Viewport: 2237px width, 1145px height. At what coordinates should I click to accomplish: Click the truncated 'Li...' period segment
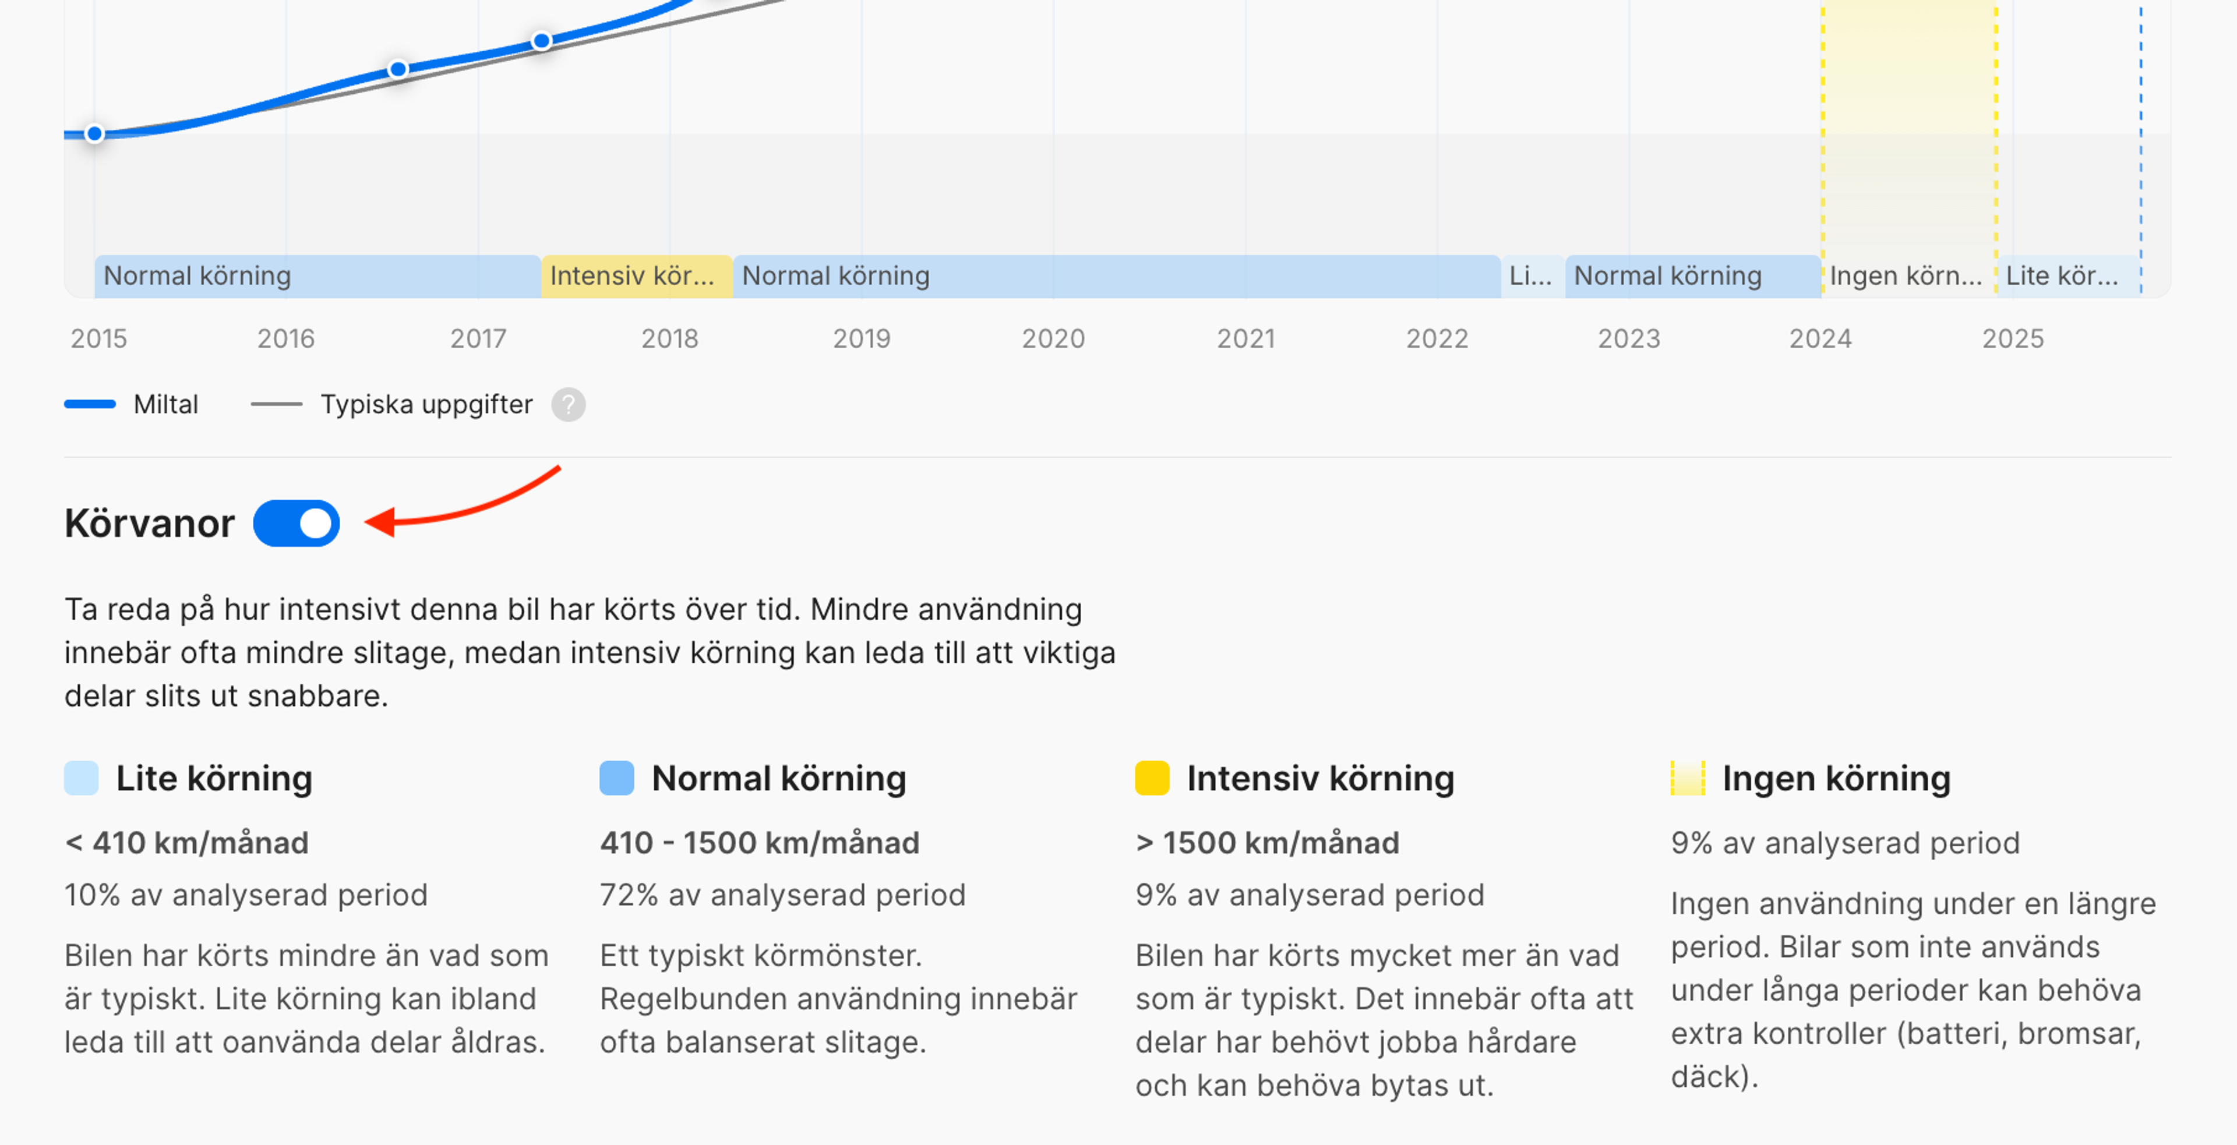1531,276
